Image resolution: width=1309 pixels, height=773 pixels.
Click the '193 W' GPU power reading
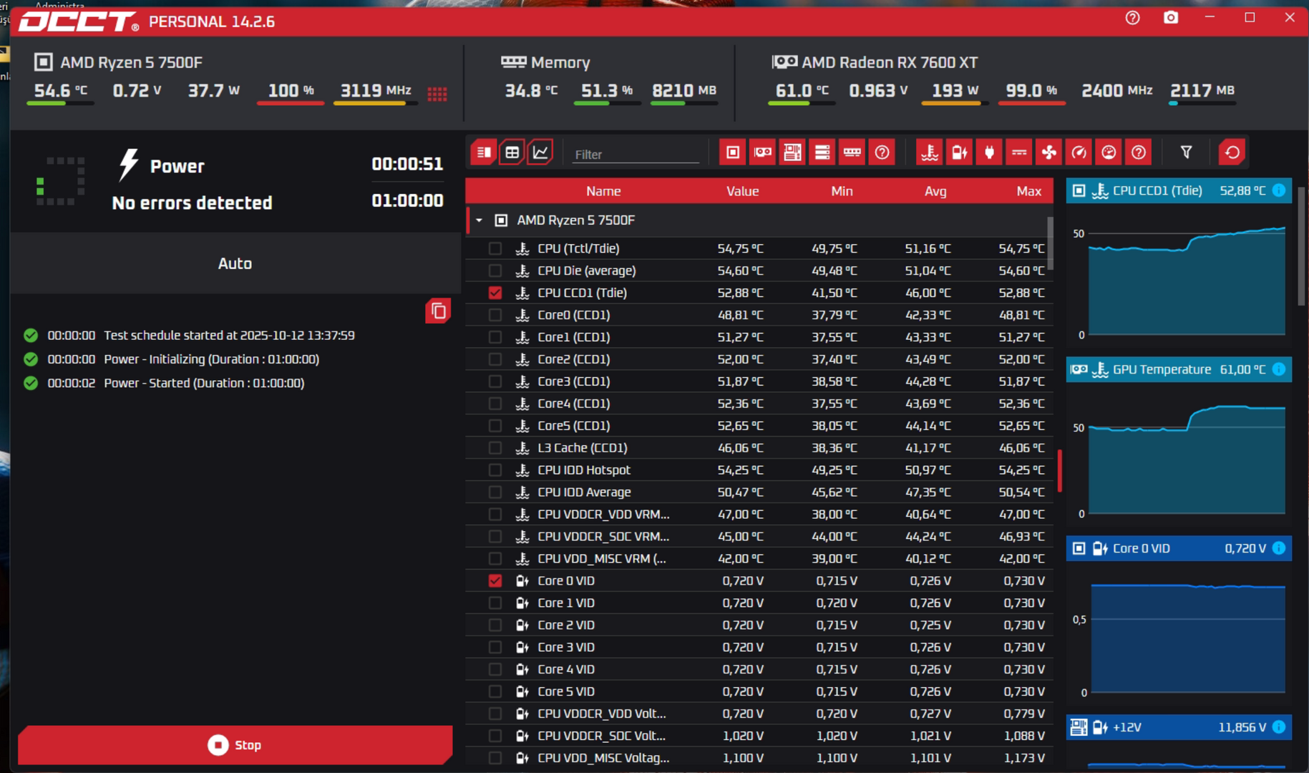pos(955,91)
